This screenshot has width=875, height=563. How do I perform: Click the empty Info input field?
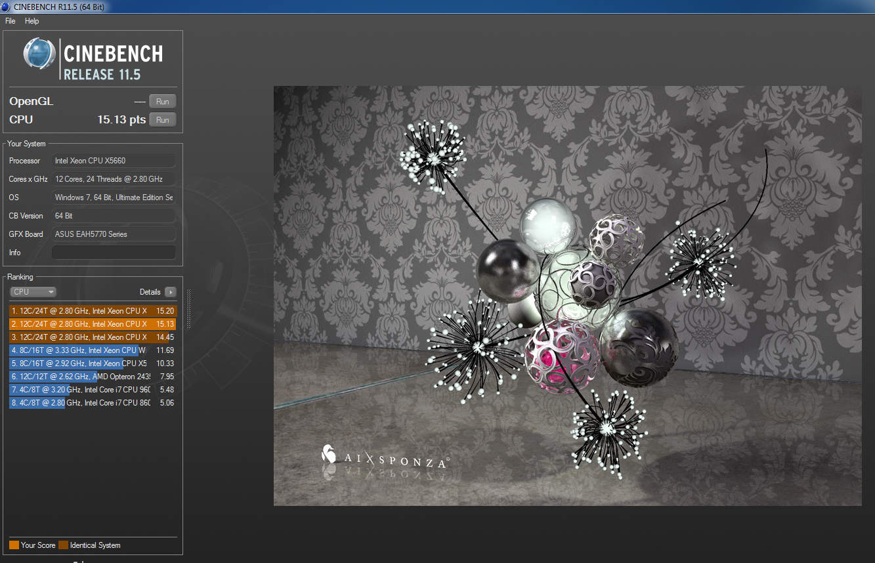114,253
